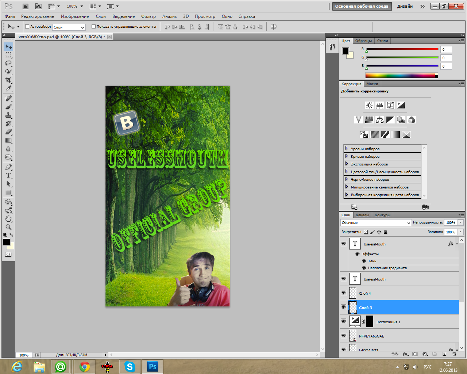
Task: Expand Кривые наборов presets
Action: (347, 156)
